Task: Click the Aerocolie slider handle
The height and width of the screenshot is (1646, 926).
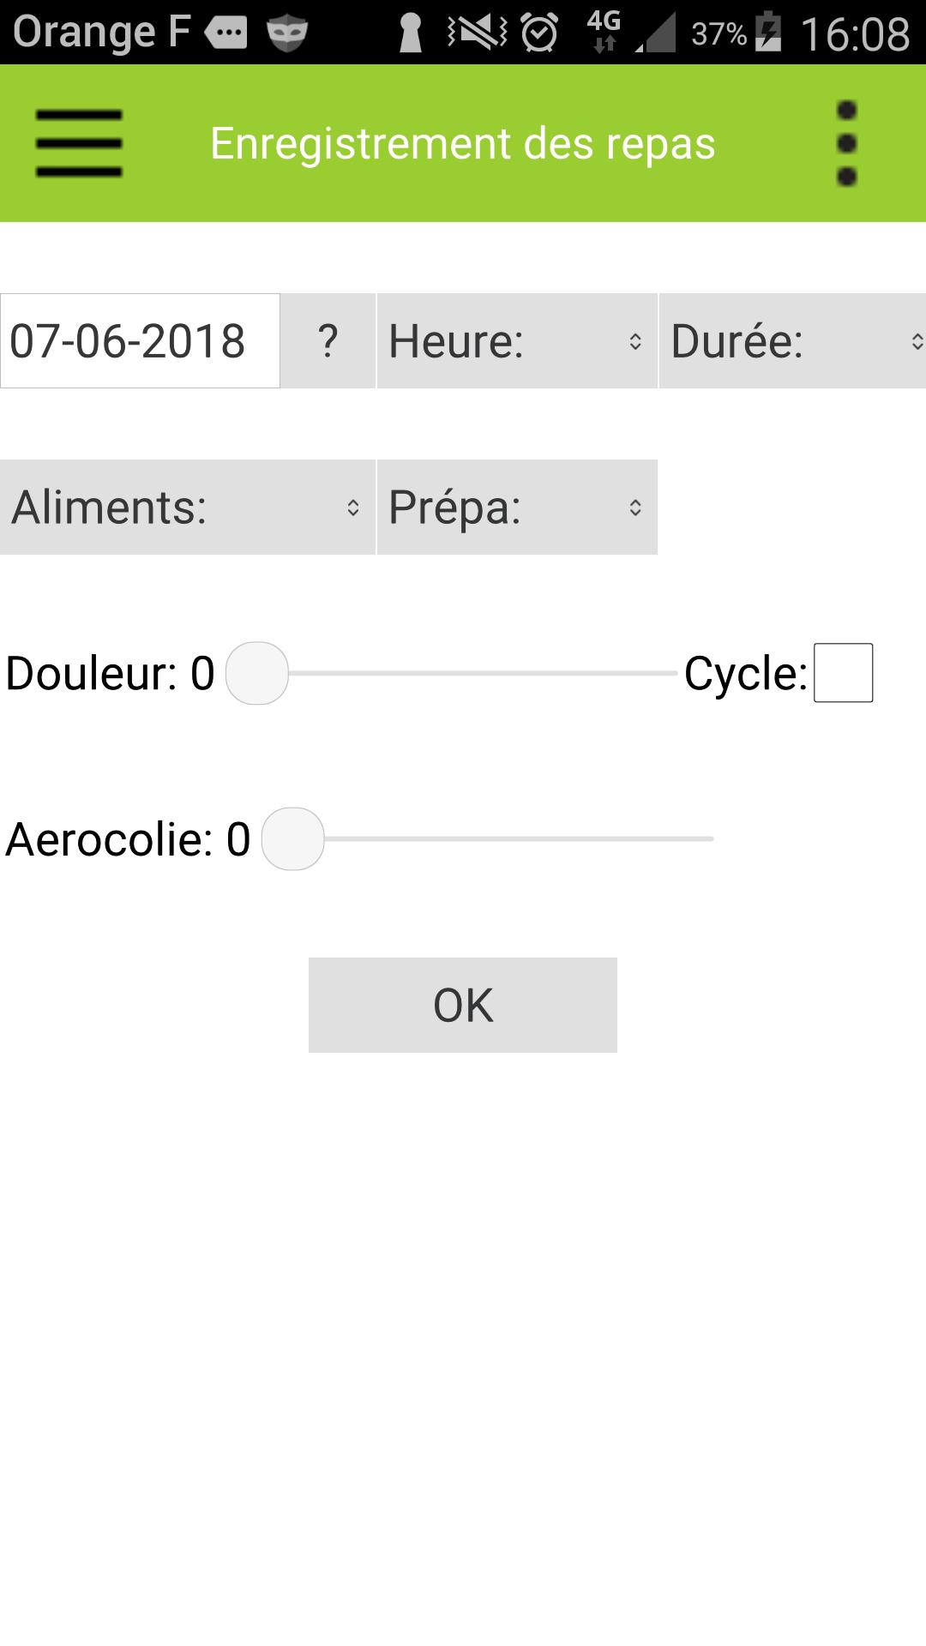Action: click(293, 839)
